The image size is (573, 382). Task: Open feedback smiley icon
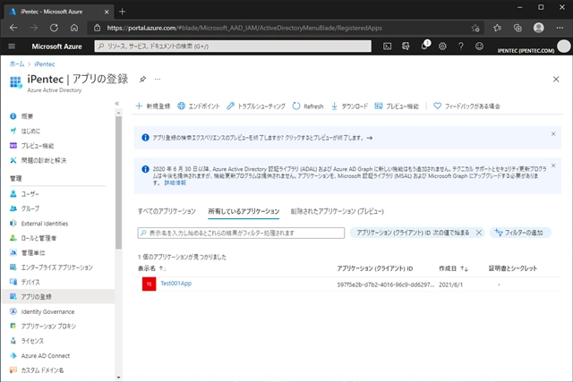pyautogui.click(x=479, y=47)
